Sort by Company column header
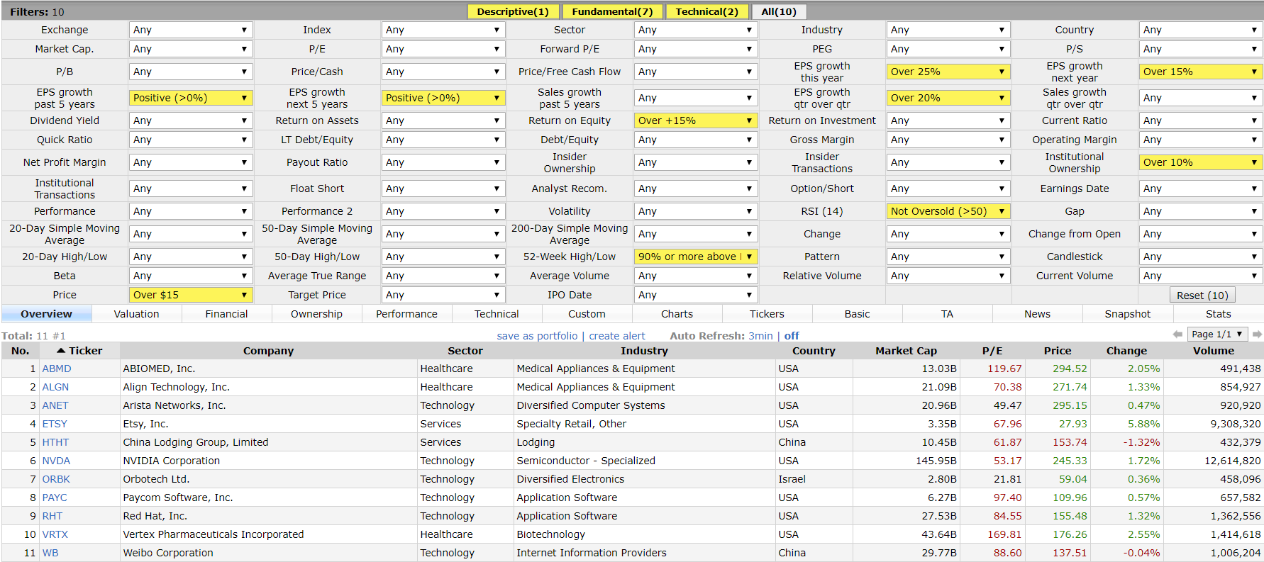1264x562 pixels. [268, 351]
